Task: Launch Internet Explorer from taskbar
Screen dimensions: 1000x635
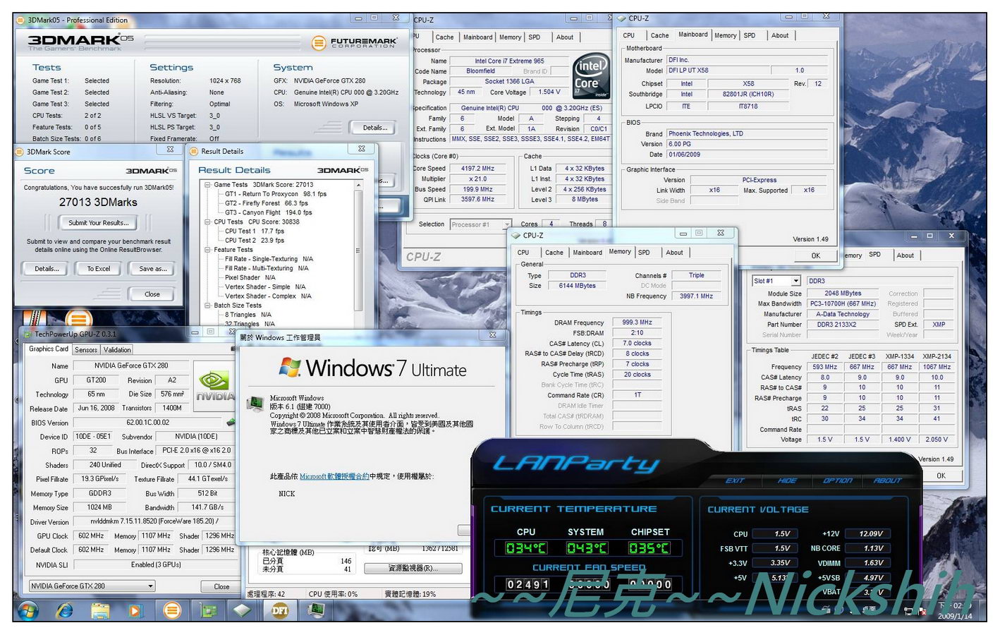Action: [x=65, y=610]
